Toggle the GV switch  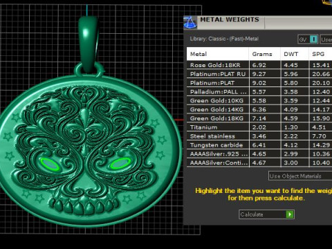[308, 39]
